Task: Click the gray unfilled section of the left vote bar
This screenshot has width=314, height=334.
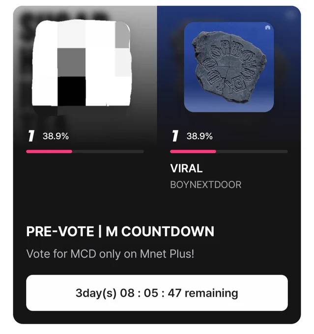Action: (x=108, y=151)
